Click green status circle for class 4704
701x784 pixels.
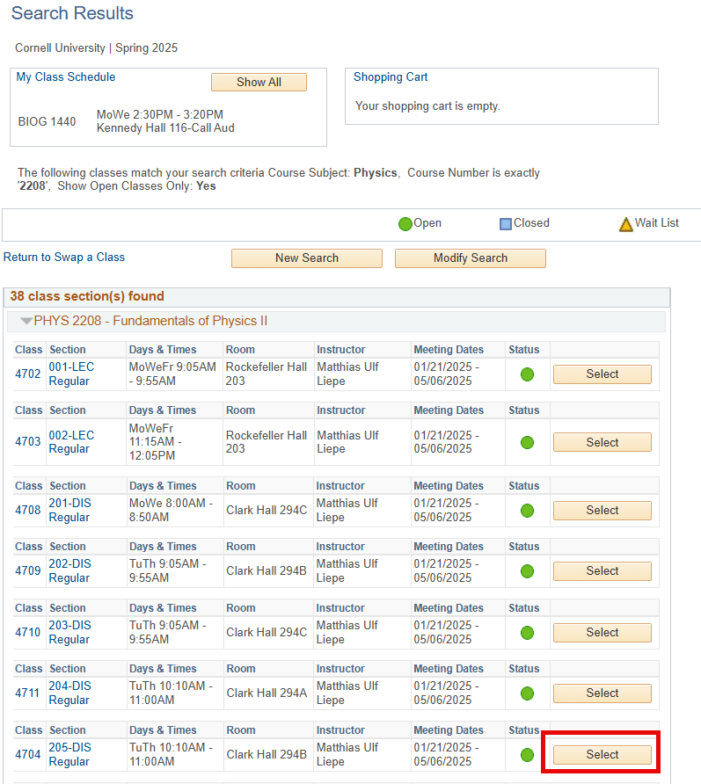coord(528,755)
